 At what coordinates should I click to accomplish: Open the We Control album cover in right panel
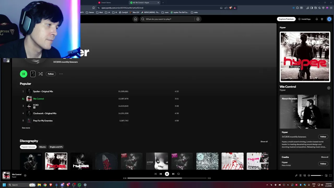(305, 57)
